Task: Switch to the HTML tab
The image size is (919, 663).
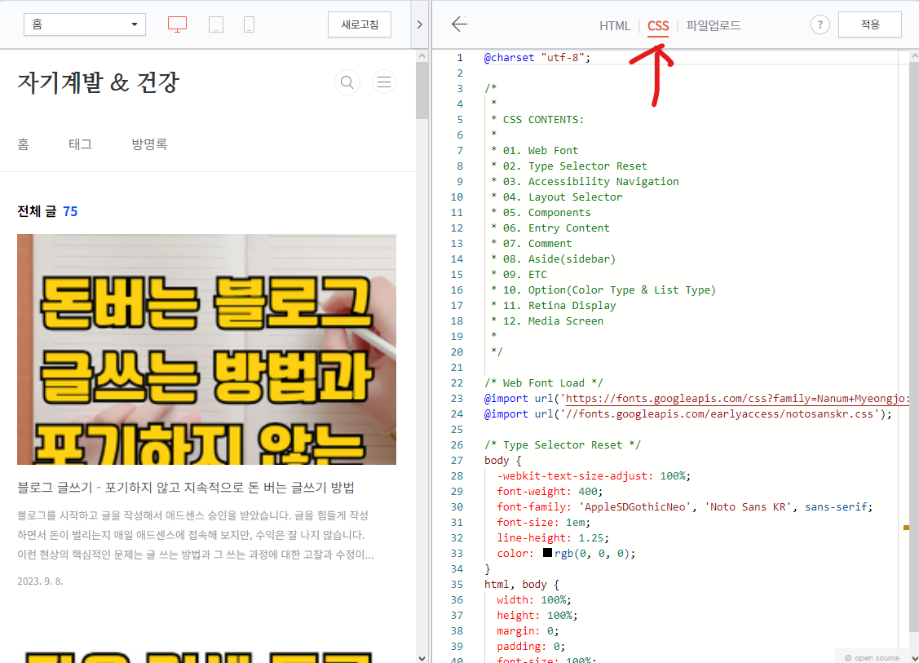Action: (x=615, y=25)
